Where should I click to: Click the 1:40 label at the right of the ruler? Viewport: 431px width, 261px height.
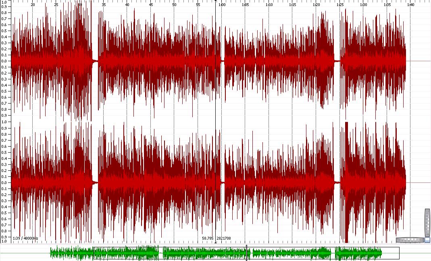tap(410, 5)
